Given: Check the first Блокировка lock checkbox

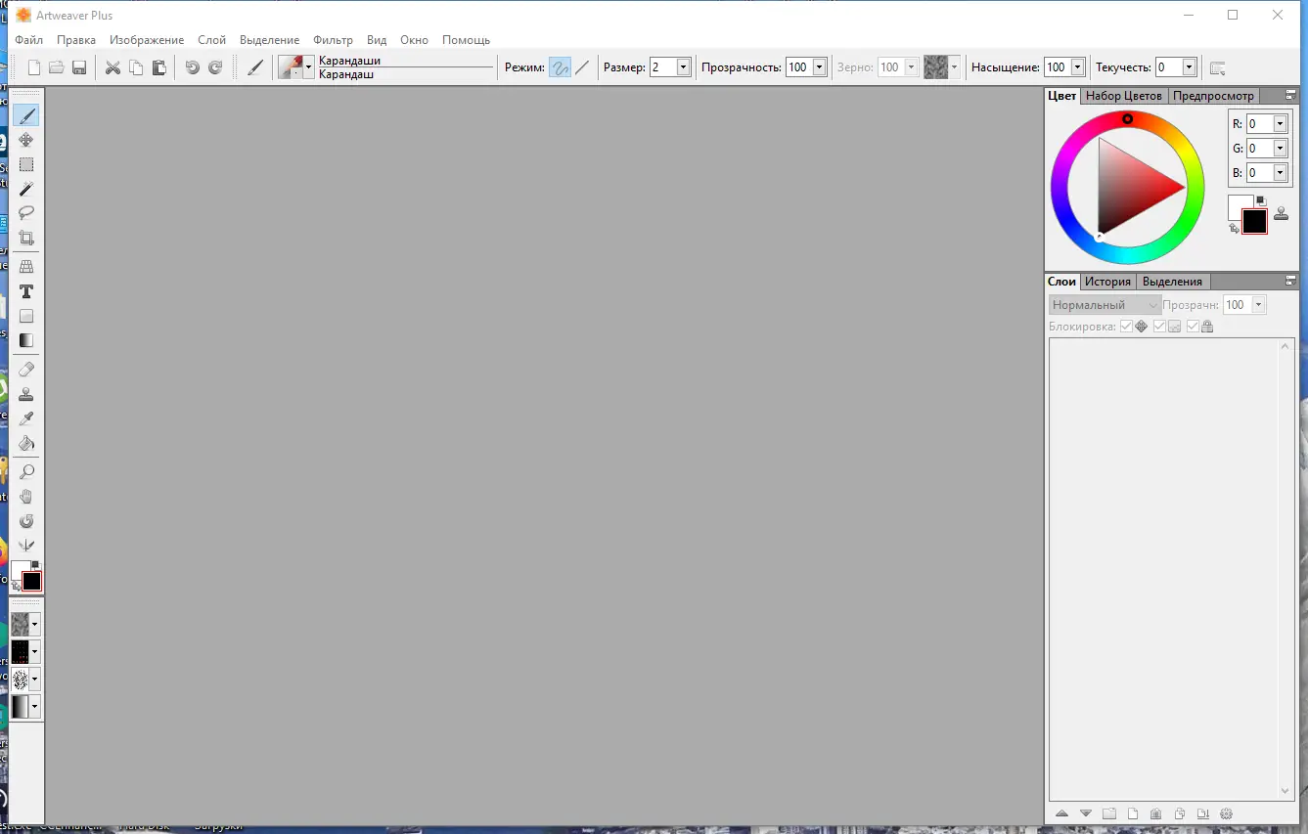Looking at the screenshot, I should (x=1126, y=326).
